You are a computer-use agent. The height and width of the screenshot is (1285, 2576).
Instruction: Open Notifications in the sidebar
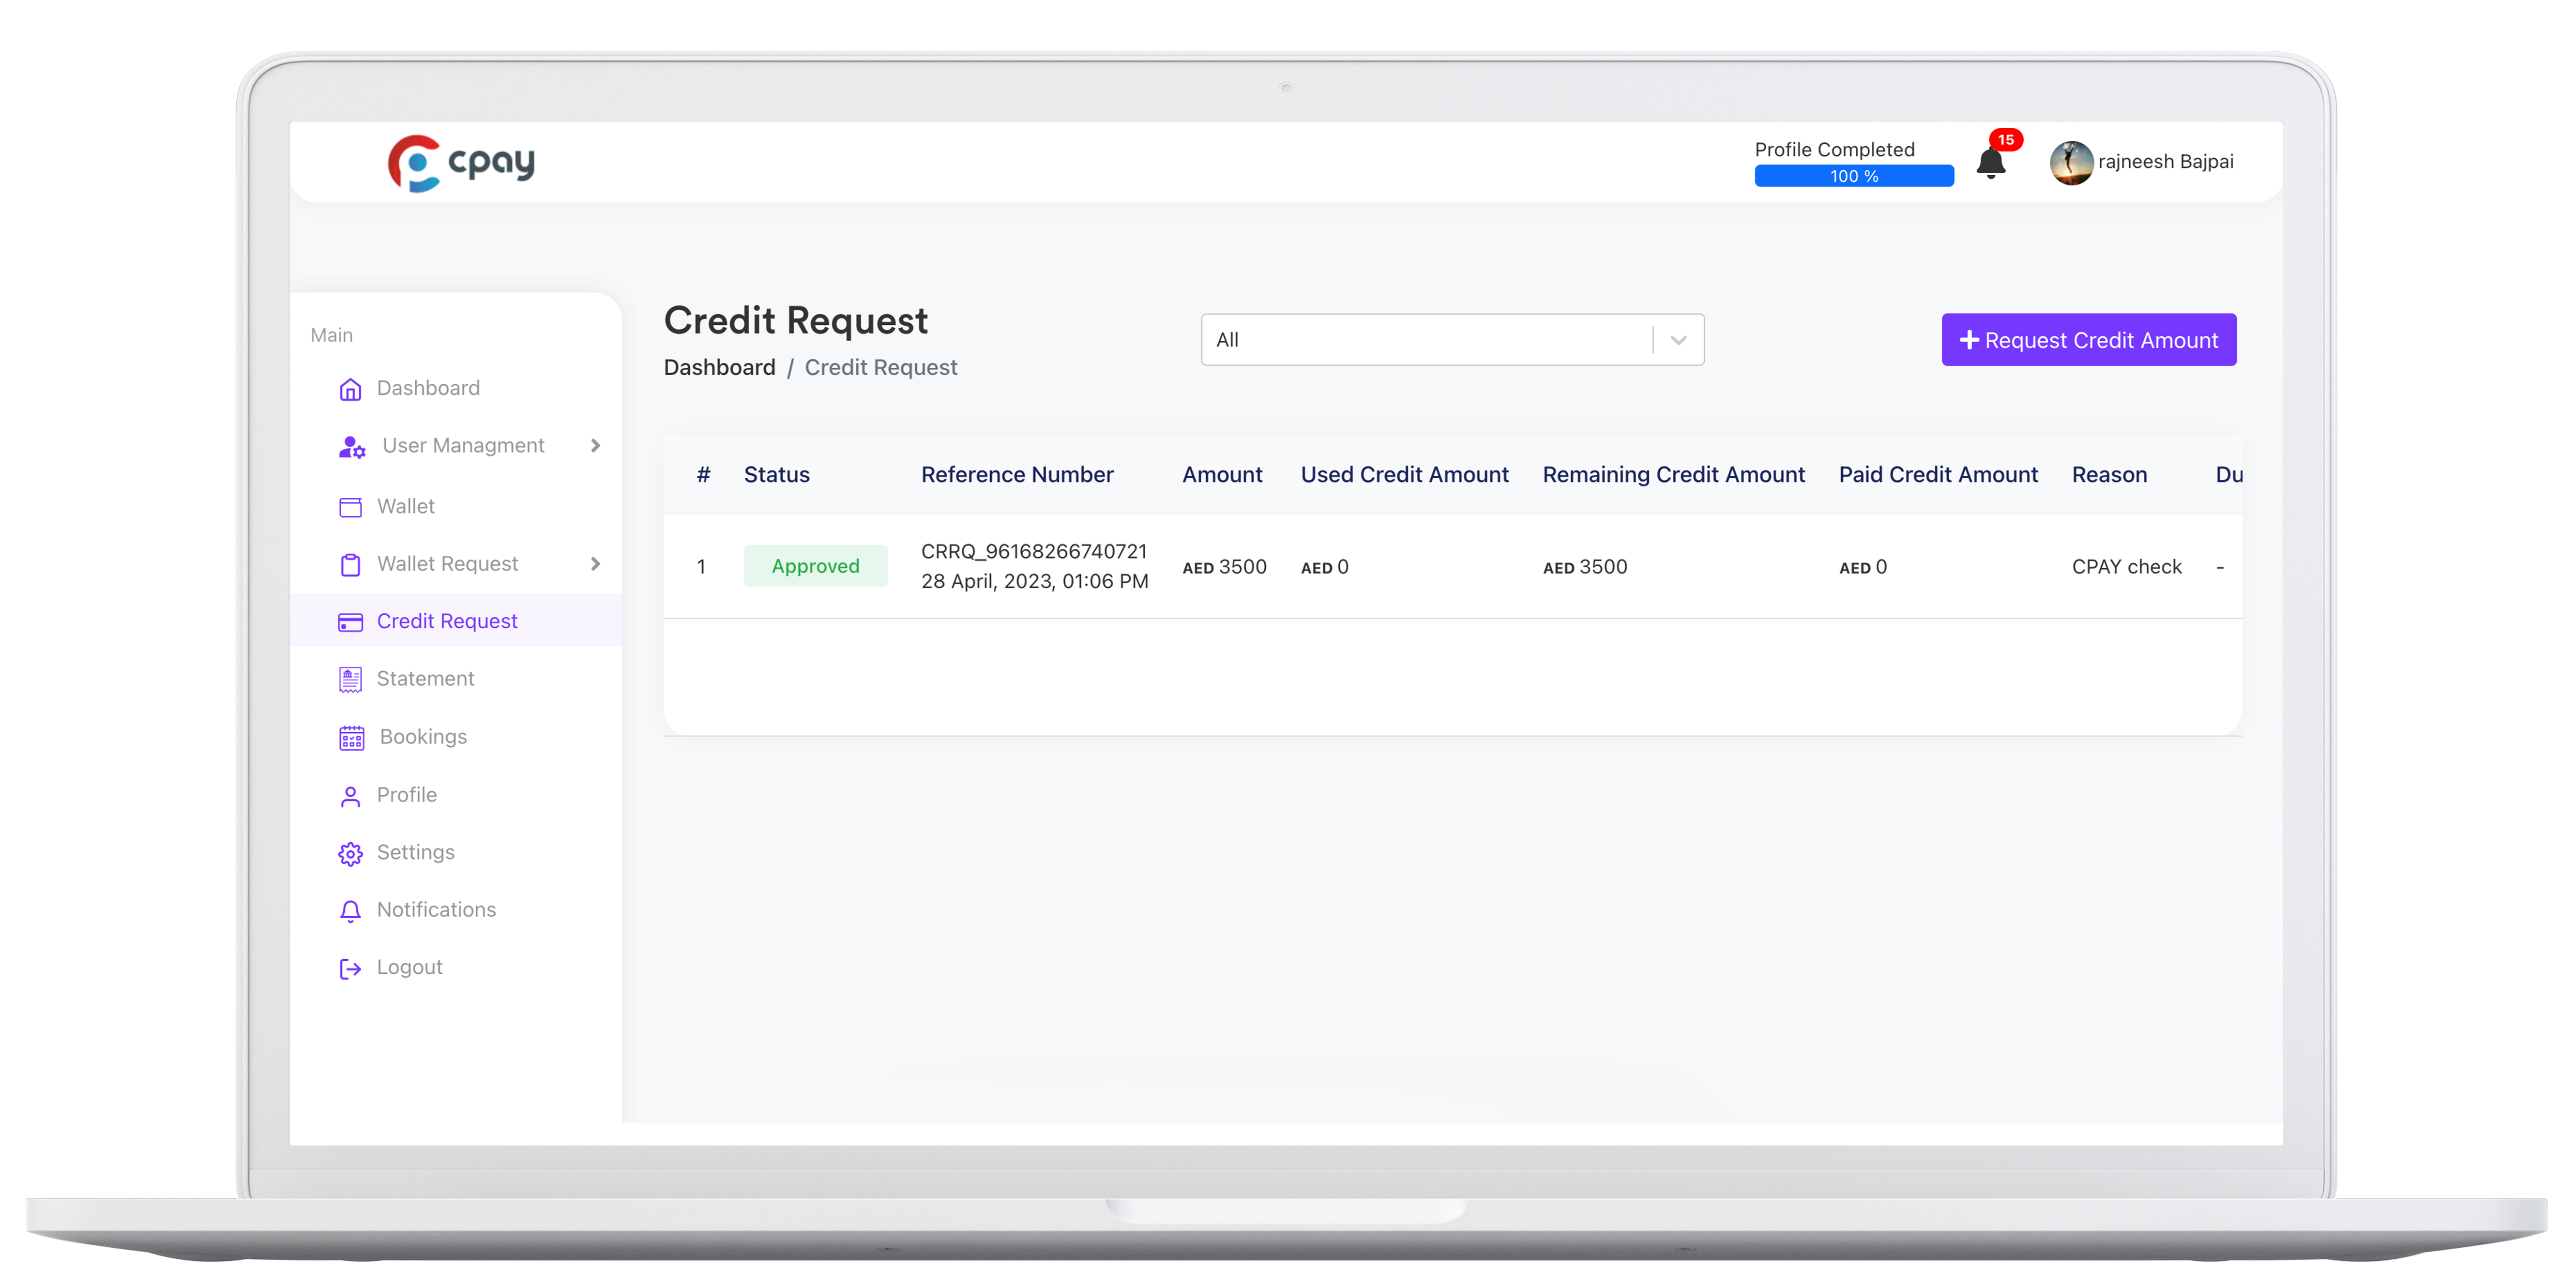click(436, 910)
